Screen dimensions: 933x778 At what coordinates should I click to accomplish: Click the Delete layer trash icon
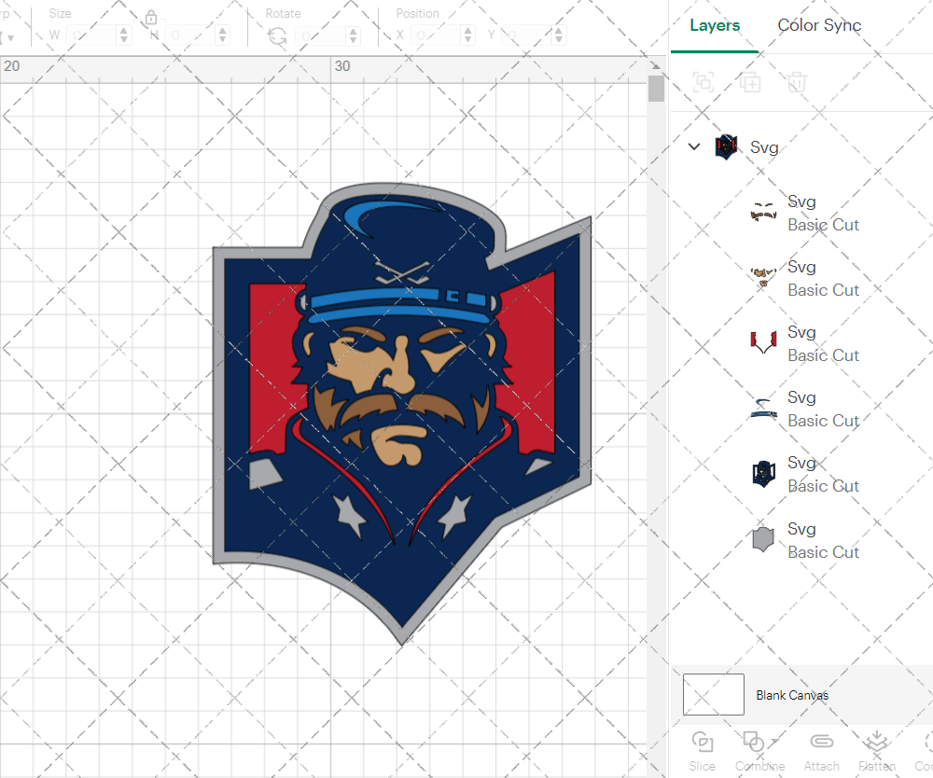pyautogui.click(x=798, y=82)
